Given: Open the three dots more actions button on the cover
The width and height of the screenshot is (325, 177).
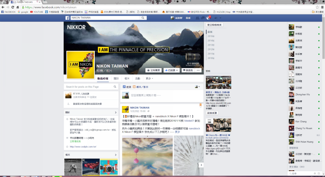Looking at the screenshot, I should 198,70.
